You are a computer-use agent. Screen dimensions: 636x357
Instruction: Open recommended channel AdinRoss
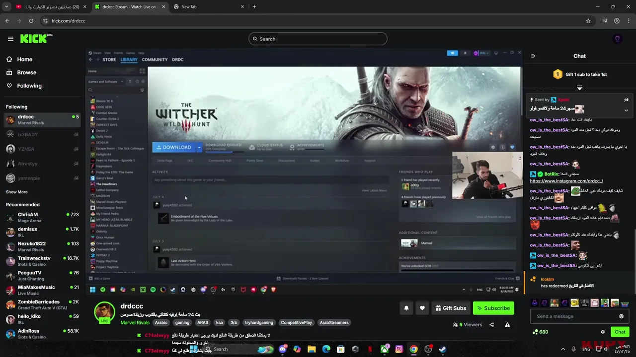(42, 334)
